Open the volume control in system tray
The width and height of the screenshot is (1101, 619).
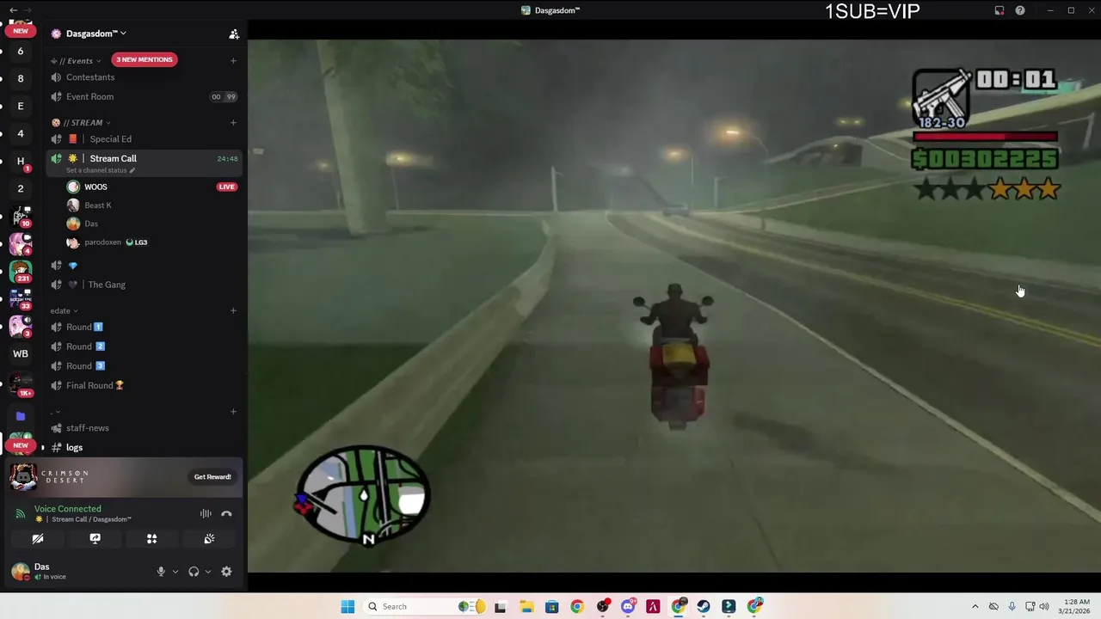tap(1044, 607)
